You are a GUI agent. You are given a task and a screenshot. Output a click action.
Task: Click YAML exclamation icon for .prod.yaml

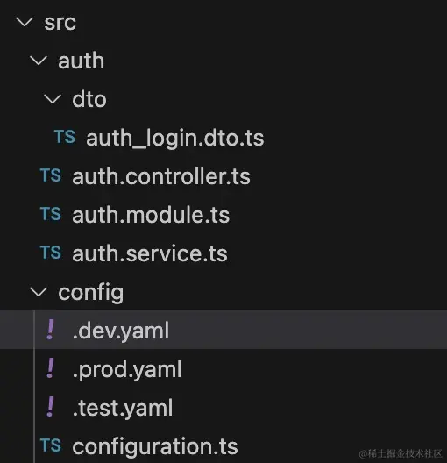click(x=51, y=368)
